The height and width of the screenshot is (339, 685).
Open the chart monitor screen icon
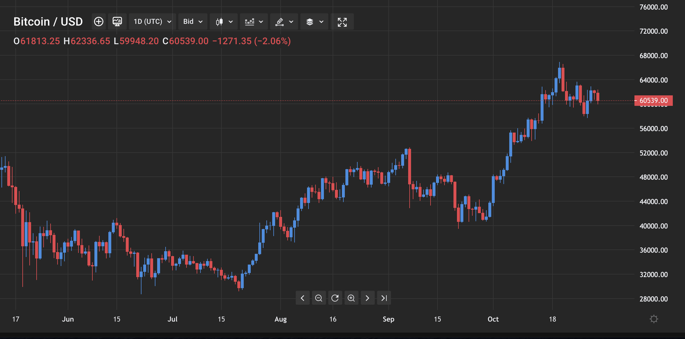point(117,22)
